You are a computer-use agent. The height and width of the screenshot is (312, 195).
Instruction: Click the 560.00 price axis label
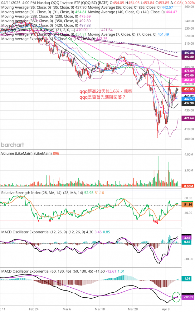coord(189,7)
